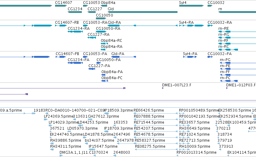Select the LP24369.5prime EST label
256x157 pixels.
(58, 116)
